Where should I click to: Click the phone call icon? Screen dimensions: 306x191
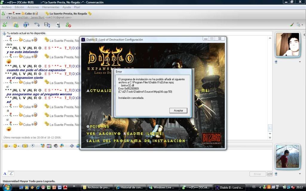pos(37,24)
